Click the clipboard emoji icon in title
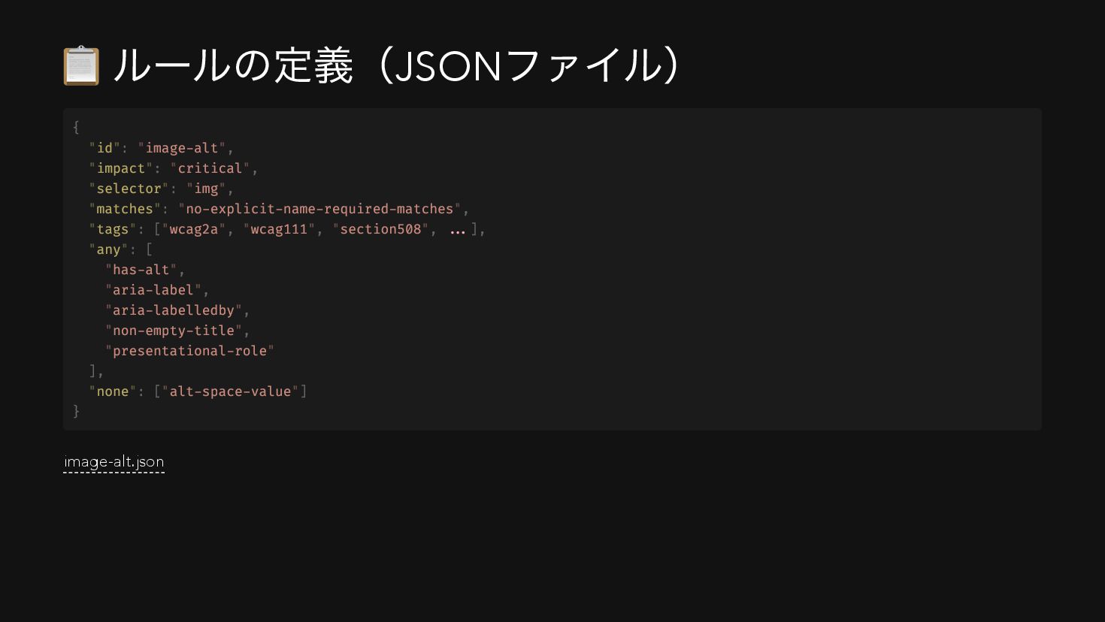Screen dimensions: 1105x622 [81, 66]
